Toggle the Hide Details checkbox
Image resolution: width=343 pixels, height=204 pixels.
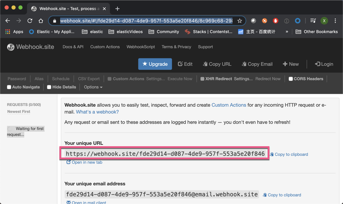click(x=49, y=87)
